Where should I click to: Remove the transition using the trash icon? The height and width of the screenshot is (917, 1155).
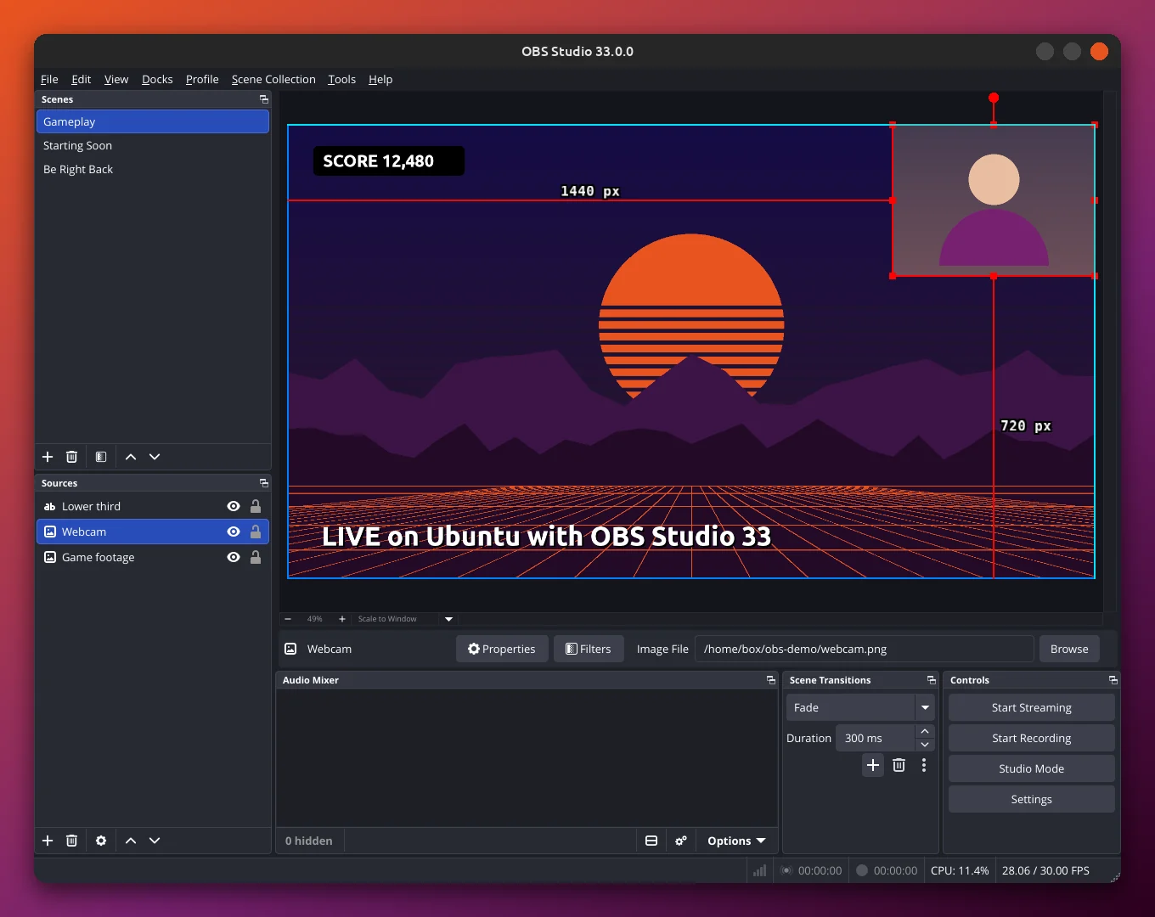coord(899,765)
